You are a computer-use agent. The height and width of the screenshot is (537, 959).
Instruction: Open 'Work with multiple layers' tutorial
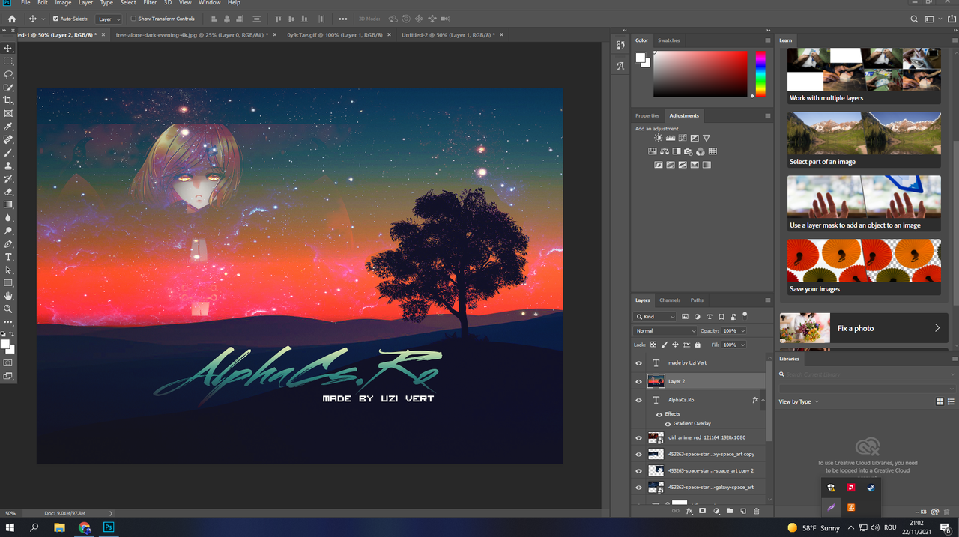point(864,76)
